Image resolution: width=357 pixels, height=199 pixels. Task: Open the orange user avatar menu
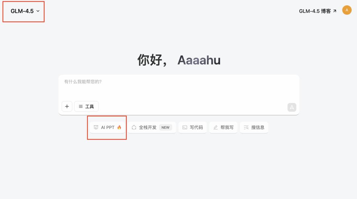tap(347, 10)
